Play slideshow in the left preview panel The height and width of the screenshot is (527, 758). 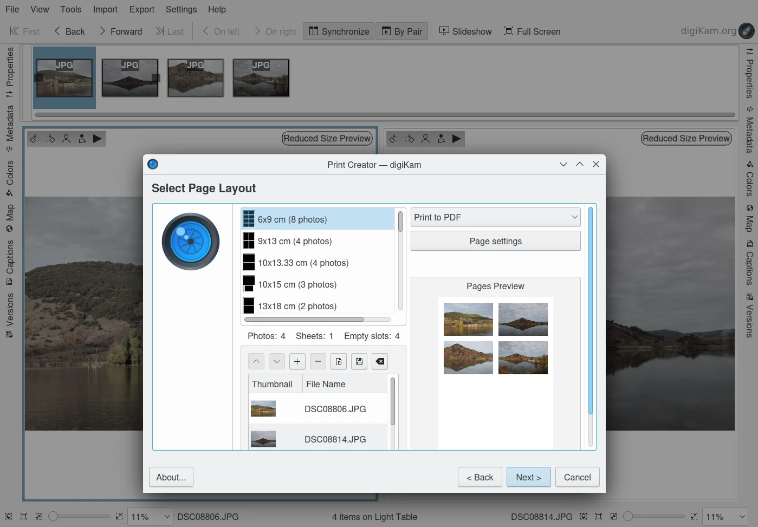[98, 139]
